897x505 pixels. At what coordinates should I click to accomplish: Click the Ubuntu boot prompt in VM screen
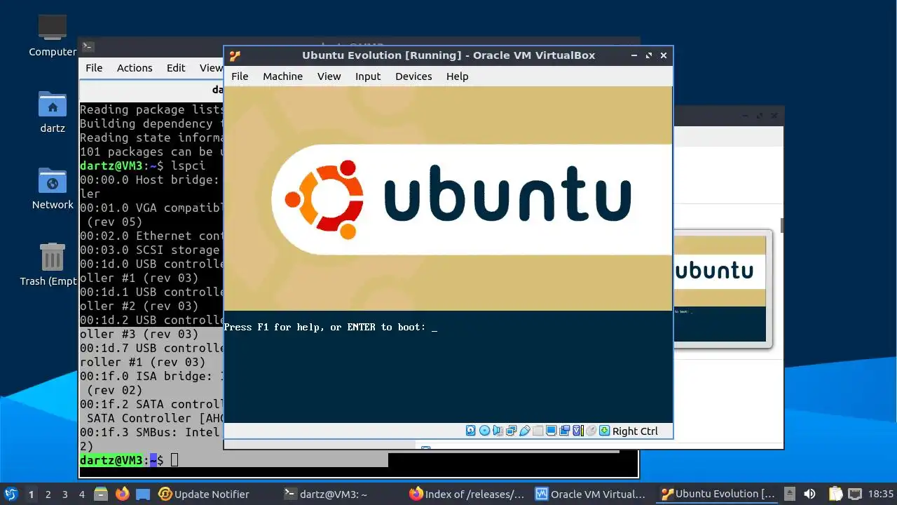[x=330, y=327]
